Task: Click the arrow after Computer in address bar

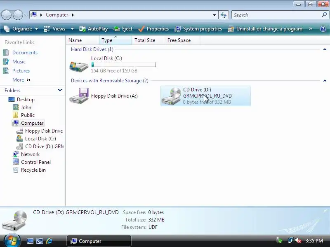Action: click(x=73, y=15)
